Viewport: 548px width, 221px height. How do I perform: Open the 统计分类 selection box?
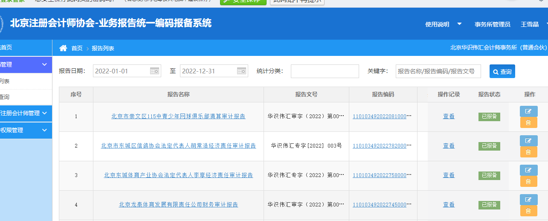click(x=325, y=71)
